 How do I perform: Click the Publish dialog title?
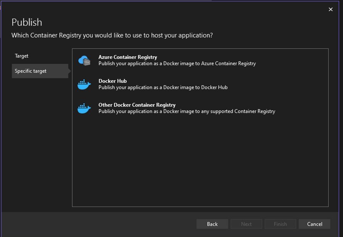(26, 22)
